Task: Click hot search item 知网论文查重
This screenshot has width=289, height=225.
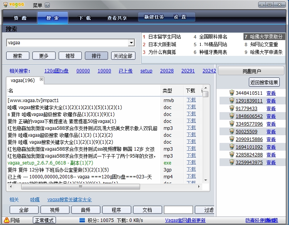Action: [x=264, y=45]
